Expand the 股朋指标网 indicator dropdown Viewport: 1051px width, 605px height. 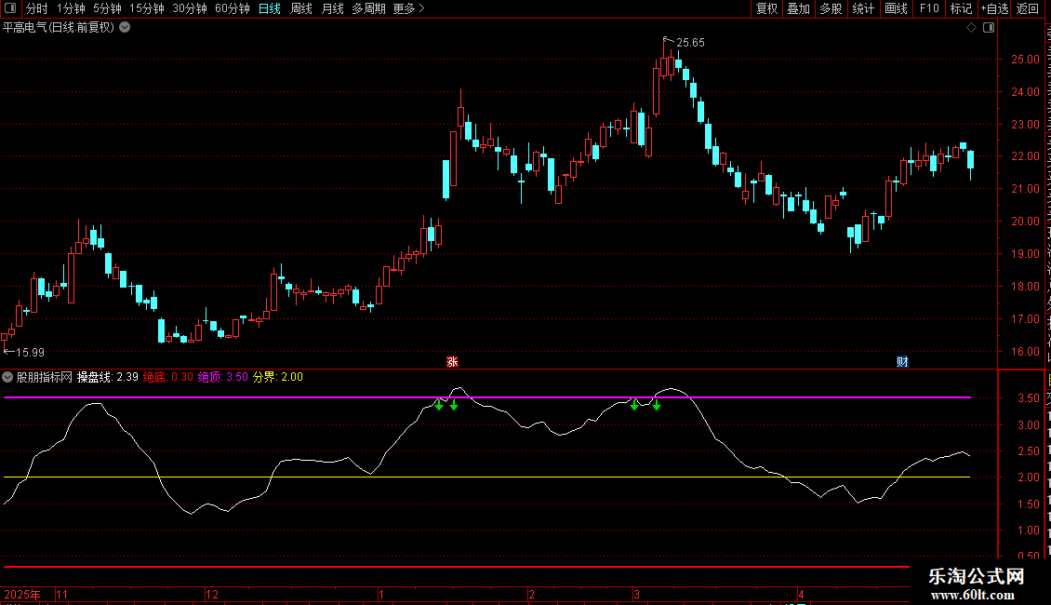point(7,377)
